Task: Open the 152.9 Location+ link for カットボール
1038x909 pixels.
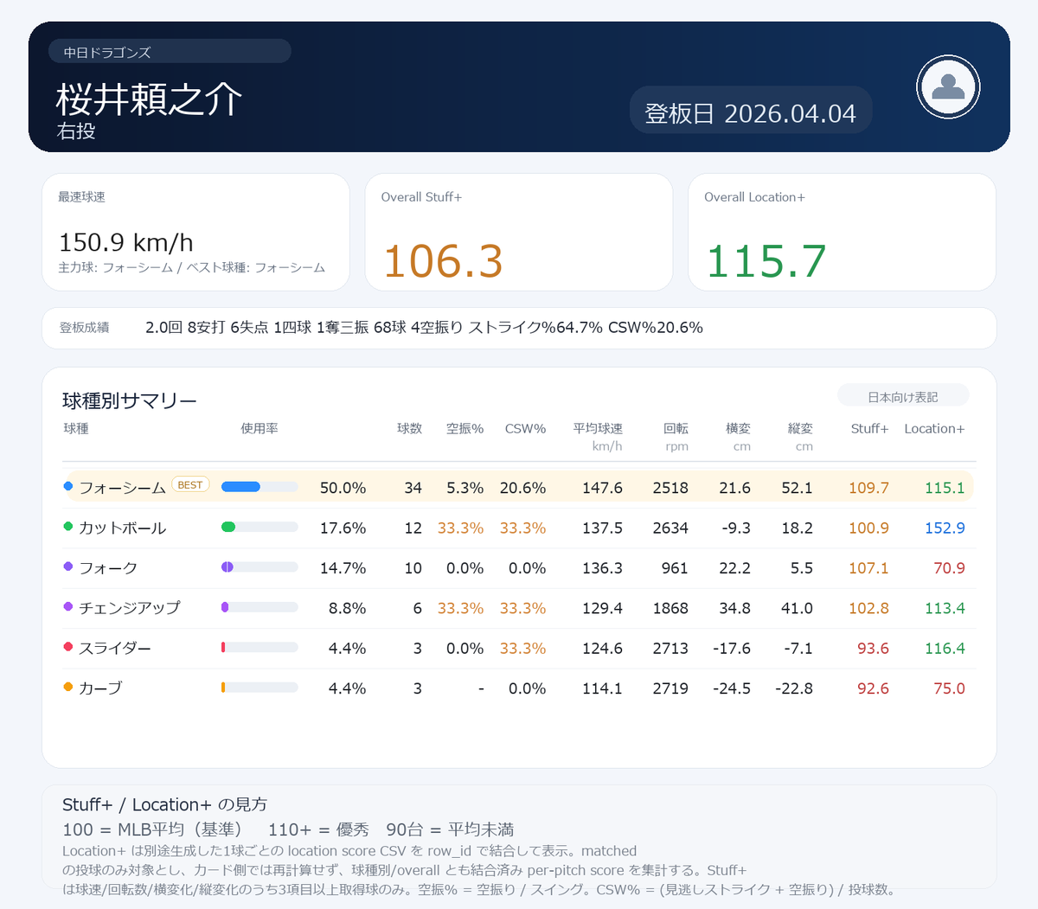Action: pyautogui.click(x=947, y=527)
